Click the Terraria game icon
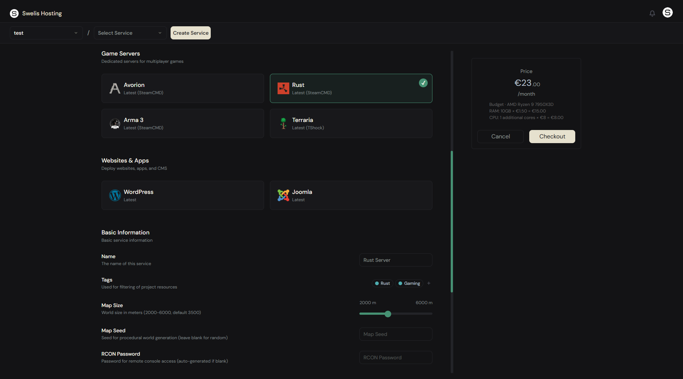The height and width of the screenshot is (379, 683). [283, 123]
